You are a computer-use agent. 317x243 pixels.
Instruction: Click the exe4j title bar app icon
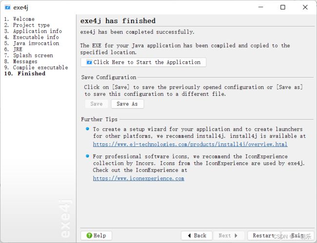[7, 7]
